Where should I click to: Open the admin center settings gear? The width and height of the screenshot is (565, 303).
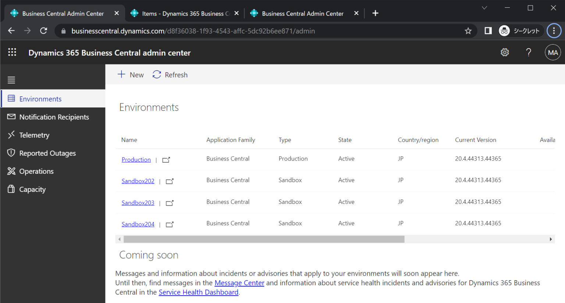[x=504, y=52]
